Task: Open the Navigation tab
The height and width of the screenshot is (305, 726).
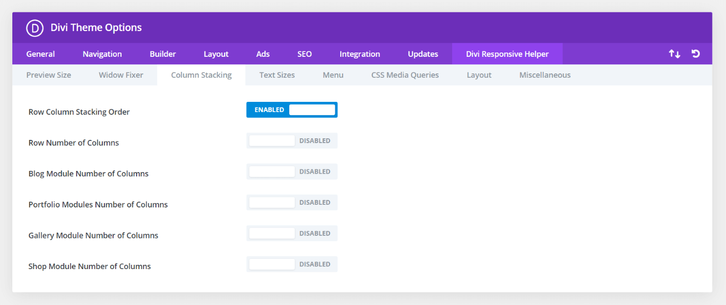Action: point(102,54)
